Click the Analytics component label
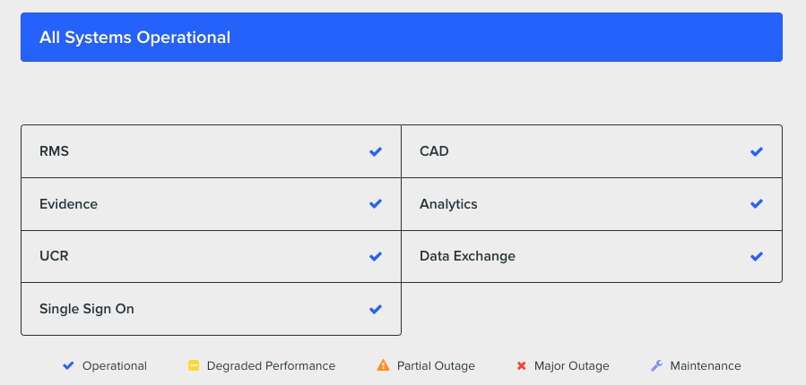This screenshot has height=385, width=806. (448, 204)
